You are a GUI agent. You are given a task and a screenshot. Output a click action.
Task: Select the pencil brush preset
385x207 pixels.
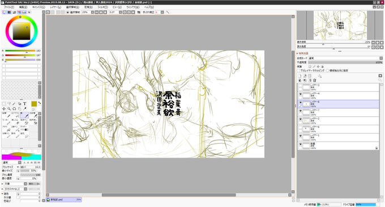(6, 115)
